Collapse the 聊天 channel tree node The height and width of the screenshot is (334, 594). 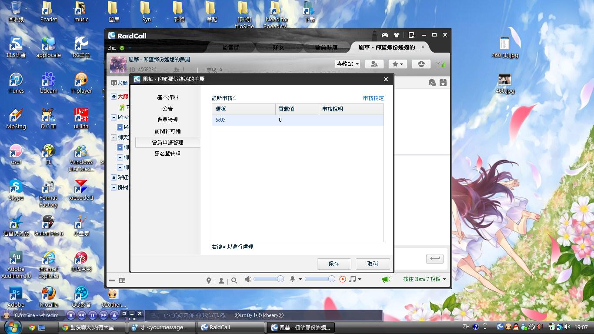114,137
